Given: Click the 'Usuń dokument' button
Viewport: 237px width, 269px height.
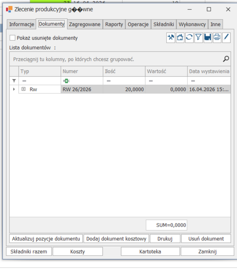Looking at the screenshot, I should pyautogui.click(x=206, y=239).
